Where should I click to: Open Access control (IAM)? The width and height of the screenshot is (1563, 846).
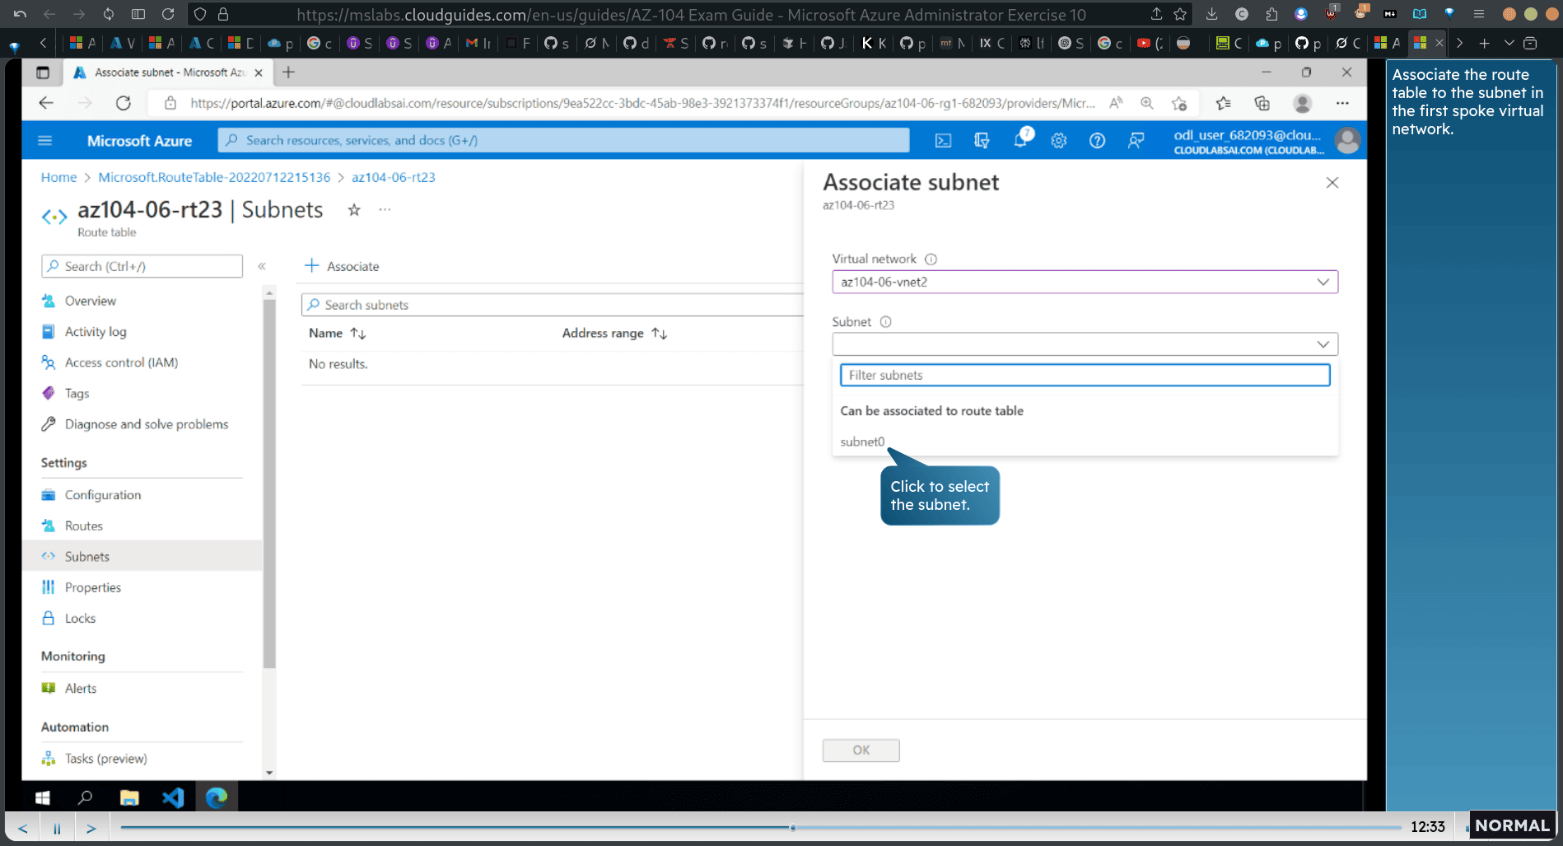point(121,362)
